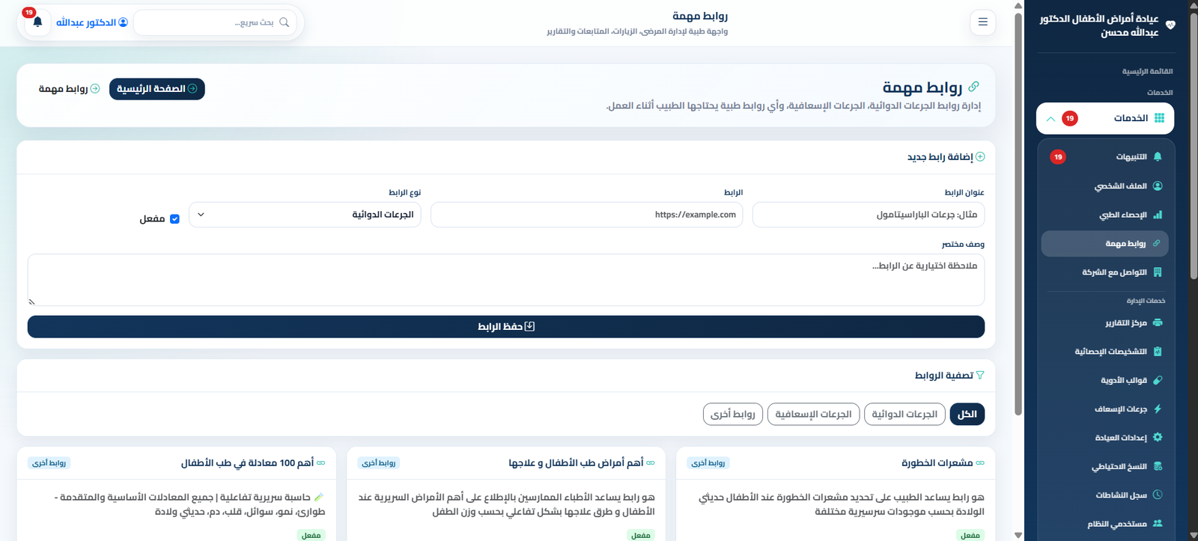
Task: Click روابط أخرى tag on مشعرات الخطورة card
Action: 708,463
